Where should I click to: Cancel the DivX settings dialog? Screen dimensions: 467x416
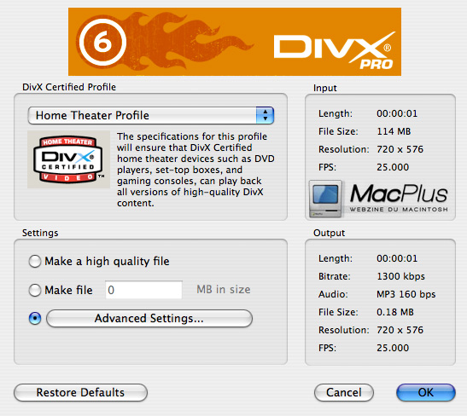[344, 392]
